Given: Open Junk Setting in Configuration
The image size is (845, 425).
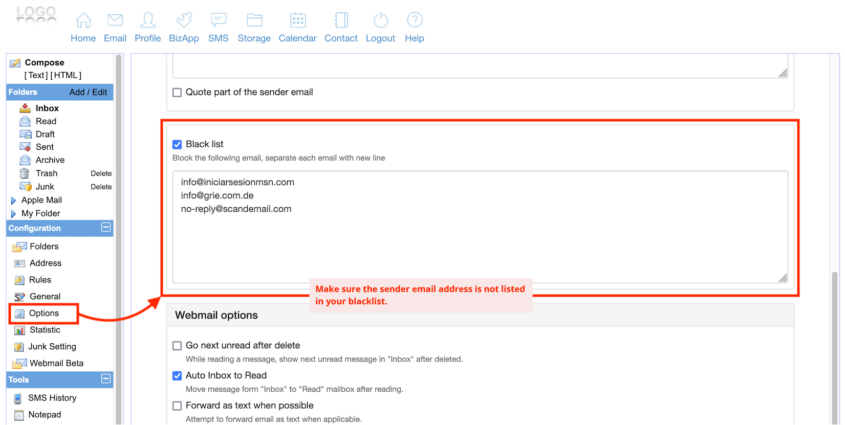Looking at the screenshot, I should click(x=52, y=347).
